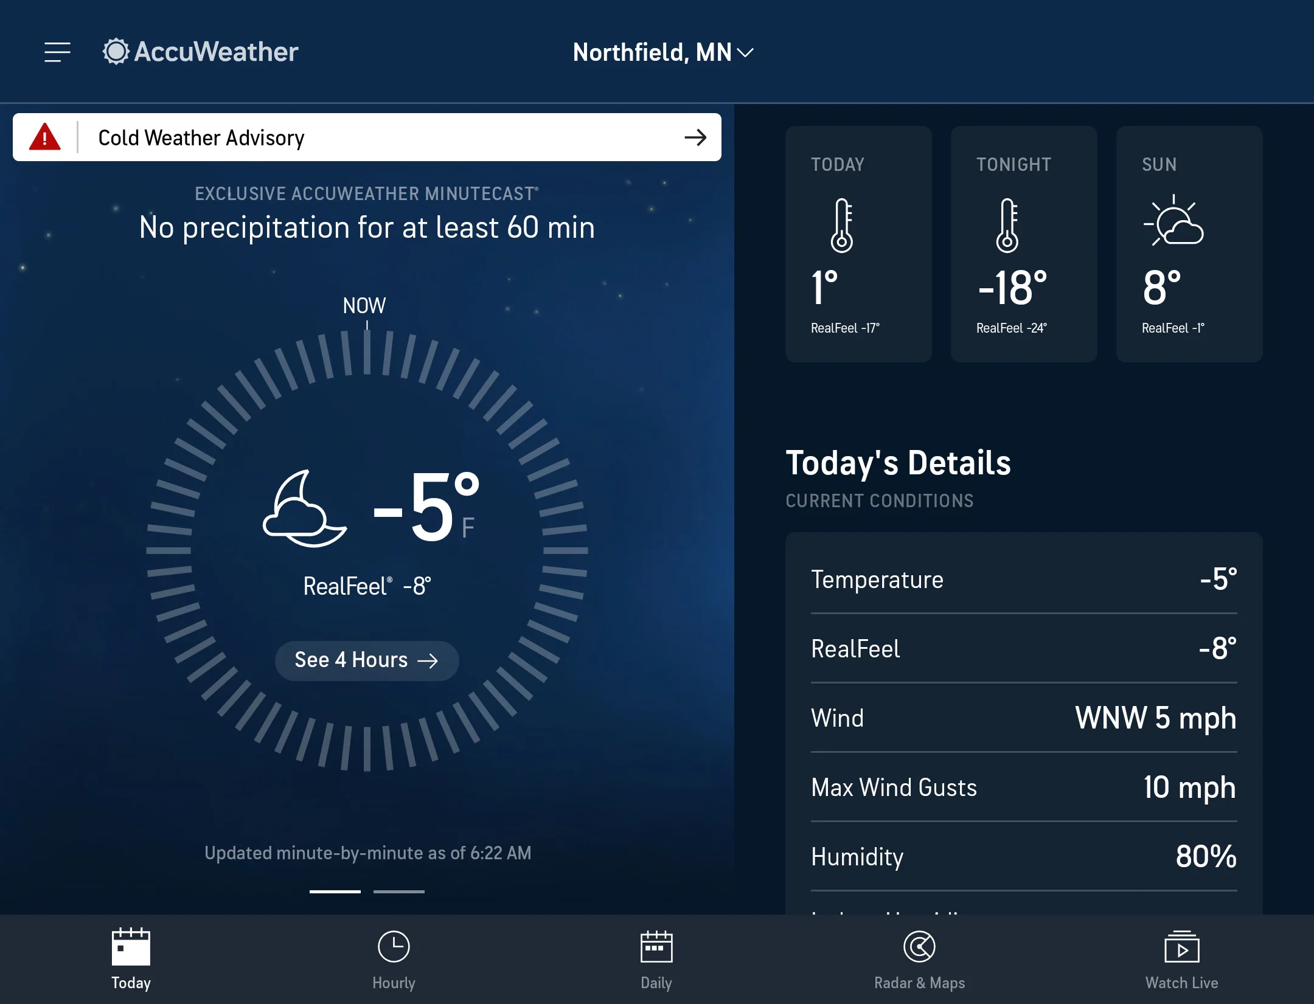1314x1004 pixels.
Task: Click the Today's Details heading
Action: click(x=898, y=463)
